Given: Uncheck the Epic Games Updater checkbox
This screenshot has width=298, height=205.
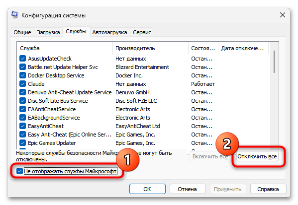Looking at the screenshot, I should 22,143.
